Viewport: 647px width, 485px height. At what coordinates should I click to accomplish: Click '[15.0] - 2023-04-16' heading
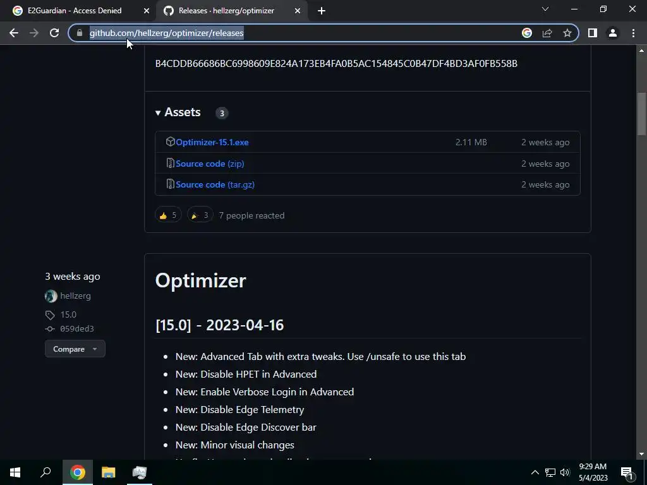219,325
